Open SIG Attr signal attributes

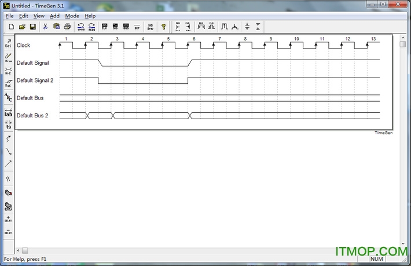point(150,27)
